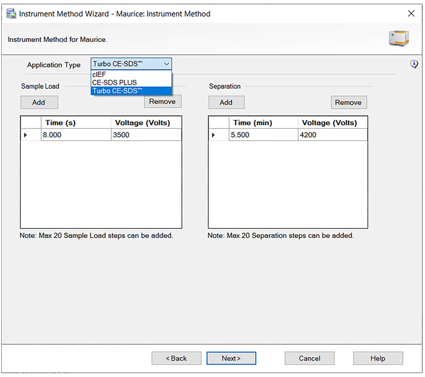The image size is (425, 377).
Task: Click the Application Type label
Action: [53, 65]
